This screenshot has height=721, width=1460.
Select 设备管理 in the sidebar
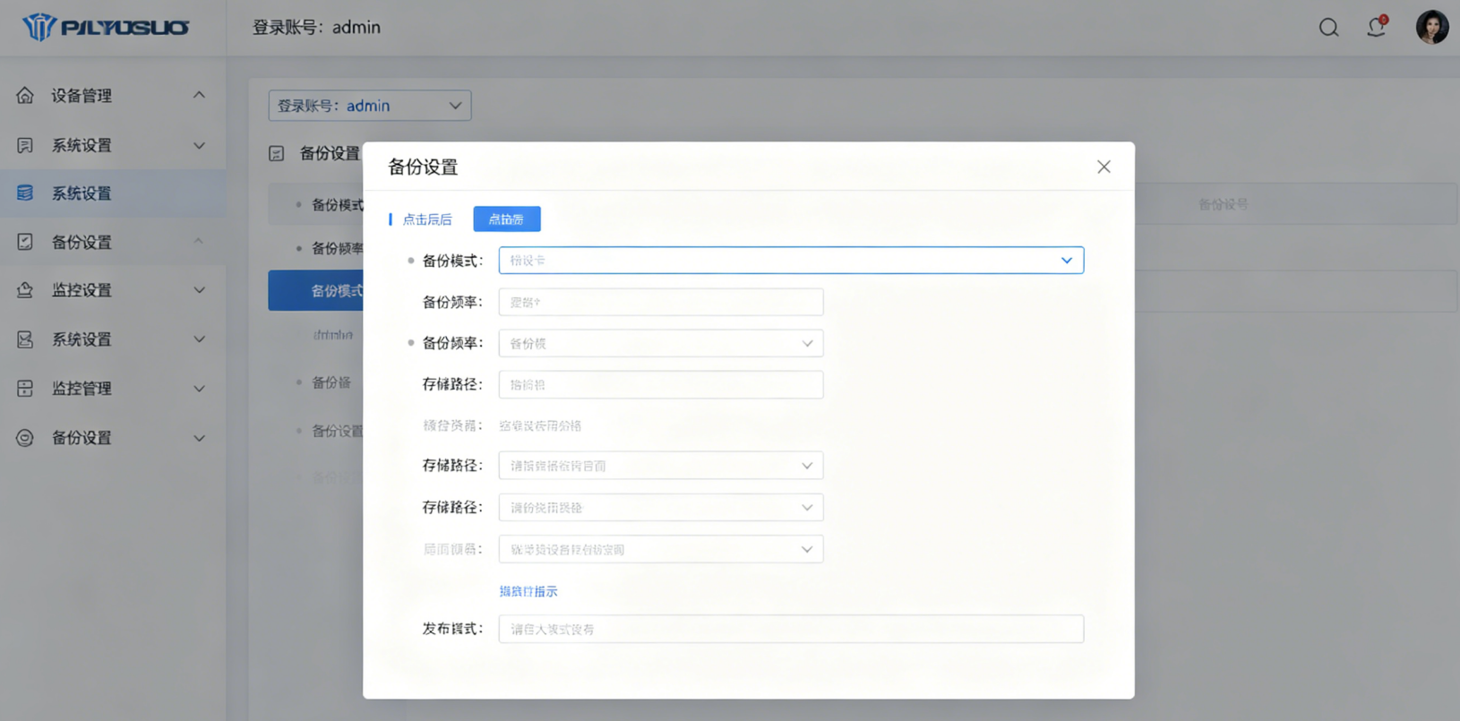click(113, 95)
